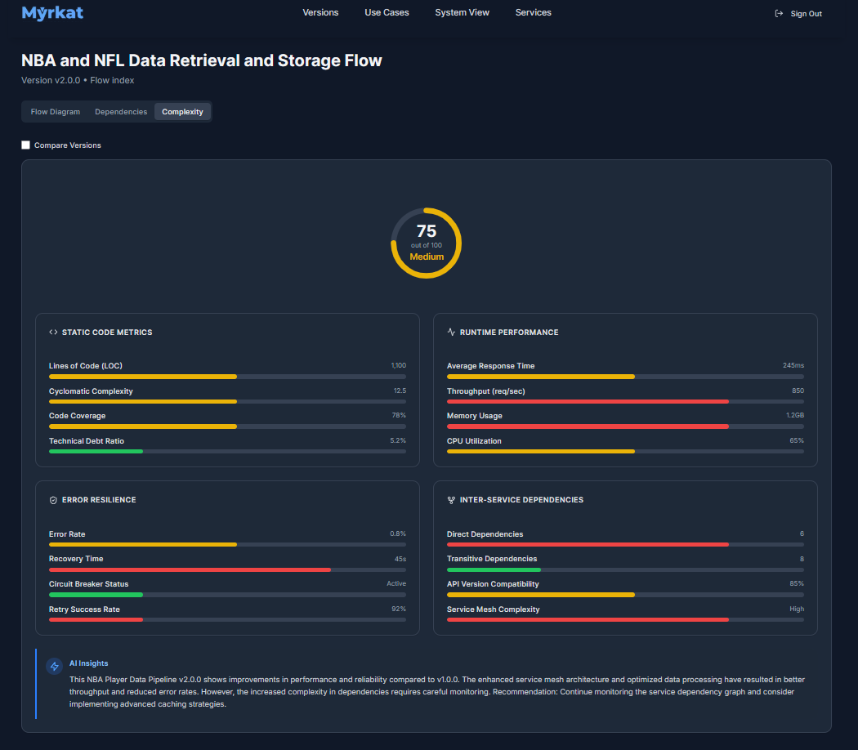
Task: Click the Error Rate label
Action: [x=67, y=534]
